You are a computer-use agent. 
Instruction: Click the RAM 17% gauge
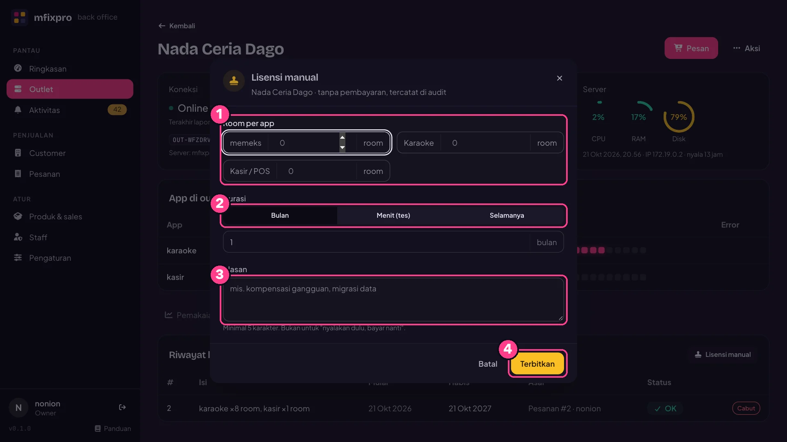click(638, 117)
